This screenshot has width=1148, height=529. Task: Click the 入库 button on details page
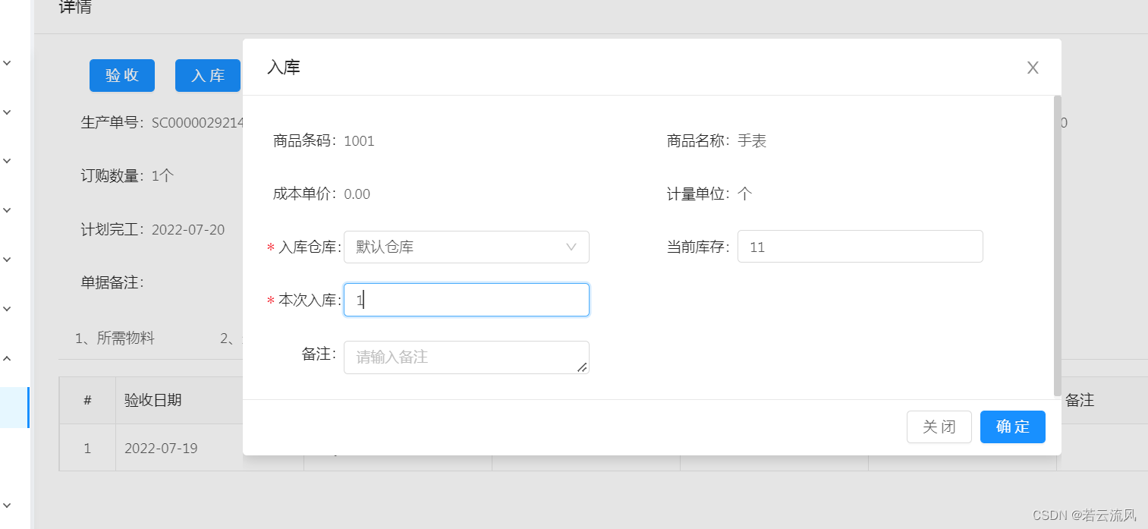click(x=207, y=76)
